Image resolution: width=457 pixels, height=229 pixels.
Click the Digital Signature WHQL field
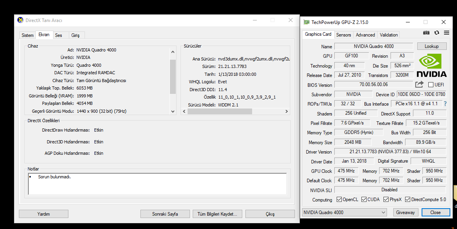428,161
